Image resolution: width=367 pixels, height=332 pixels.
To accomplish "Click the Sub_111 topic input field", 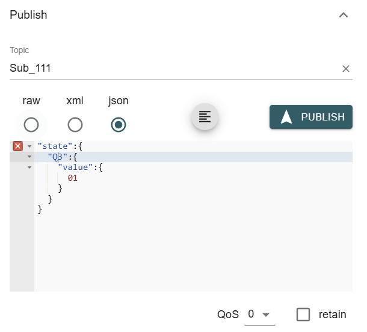I will pyautogui.click(x=168, y=69).
